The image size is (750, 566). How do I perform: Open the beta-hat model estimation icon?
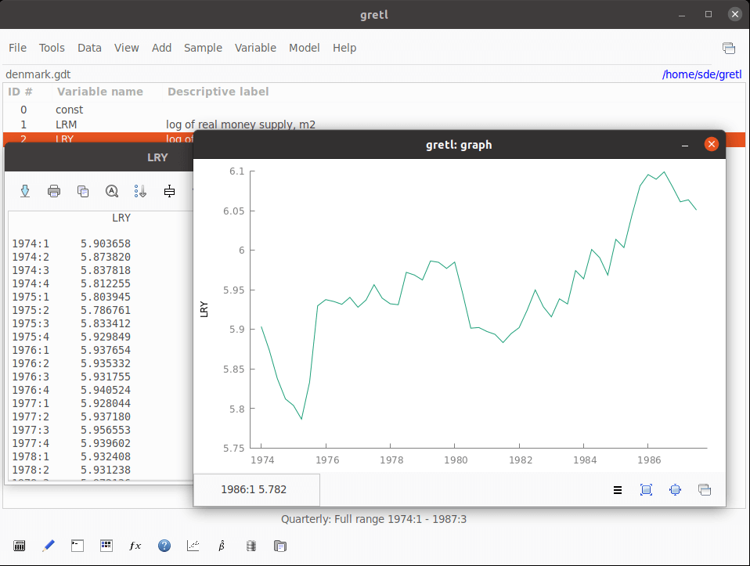pos(222,546)
